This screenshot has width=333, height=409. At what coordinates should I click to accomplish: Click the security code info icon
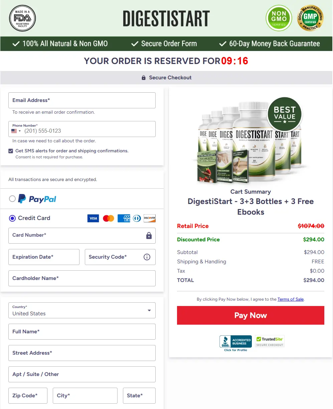point(147,257)
